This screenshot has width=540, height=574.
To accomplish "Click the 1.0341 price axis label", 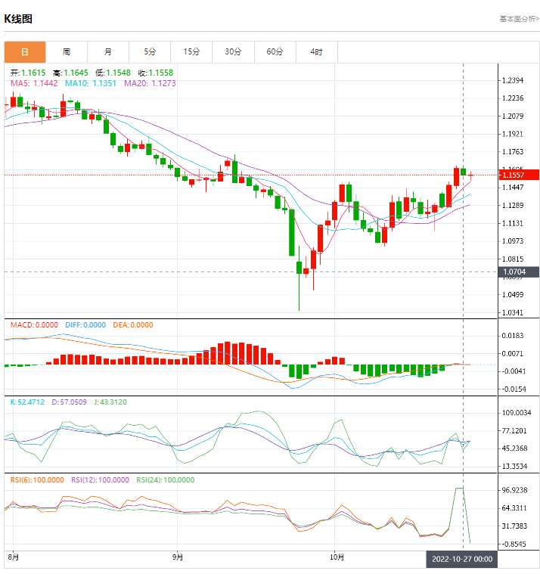I will pyautogui.click(x=513, y=312).
